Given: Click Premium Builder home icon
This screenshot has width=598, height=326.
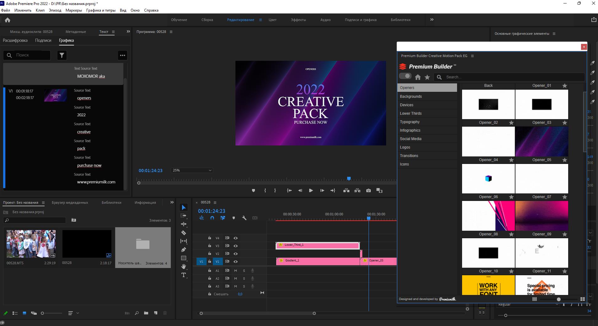Looking at the screenshot, I should 418,77.
